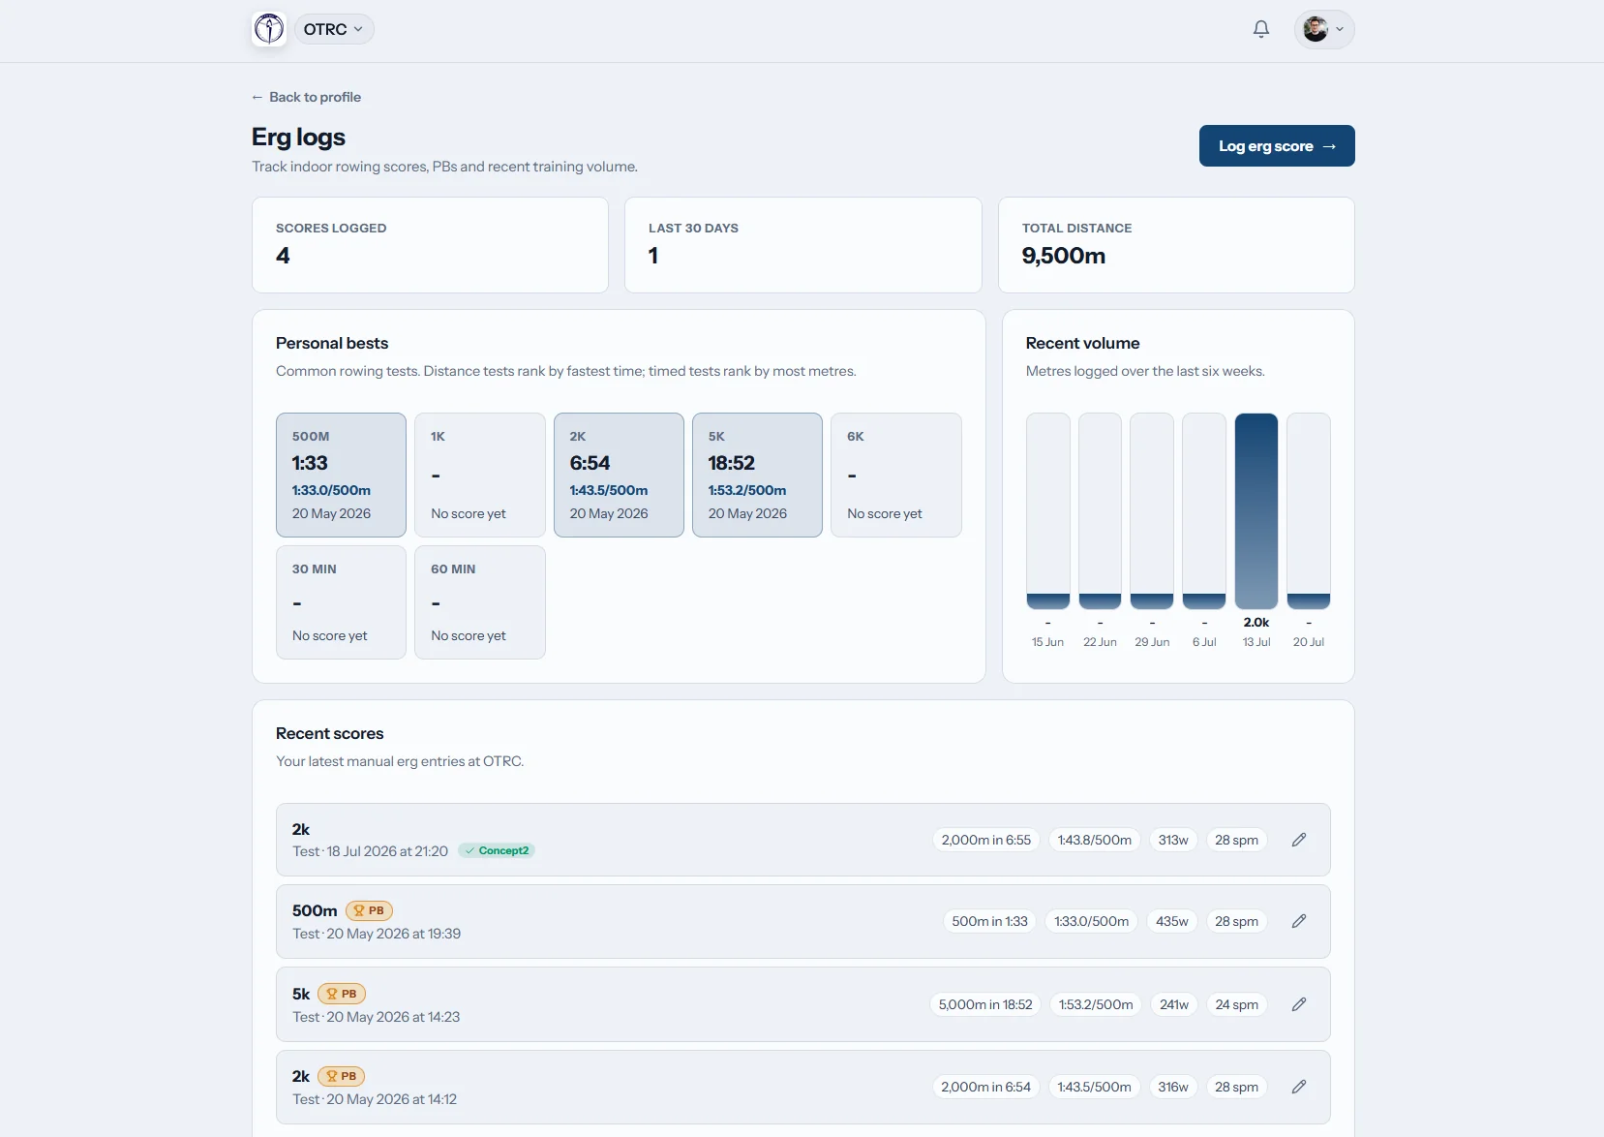Select the 6K no score card

coord(896,475)
